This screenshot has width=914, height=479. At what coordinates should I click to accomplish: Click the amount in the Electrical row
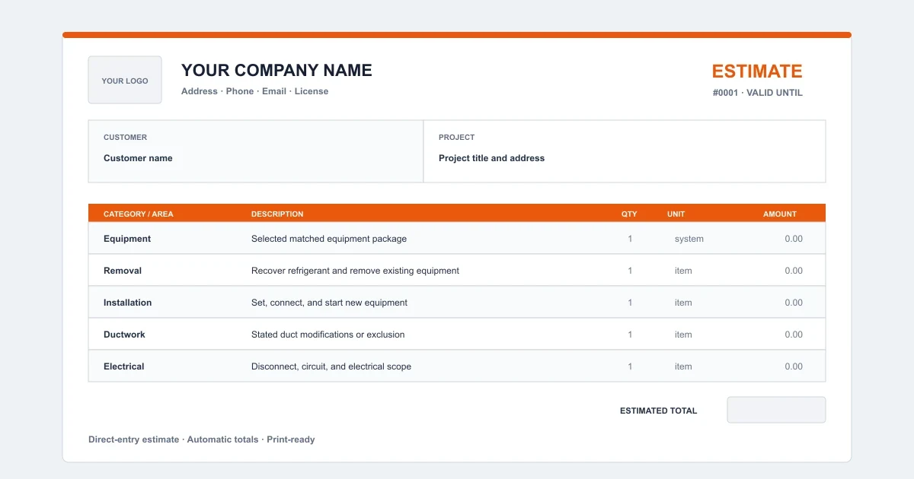(794, 366)
